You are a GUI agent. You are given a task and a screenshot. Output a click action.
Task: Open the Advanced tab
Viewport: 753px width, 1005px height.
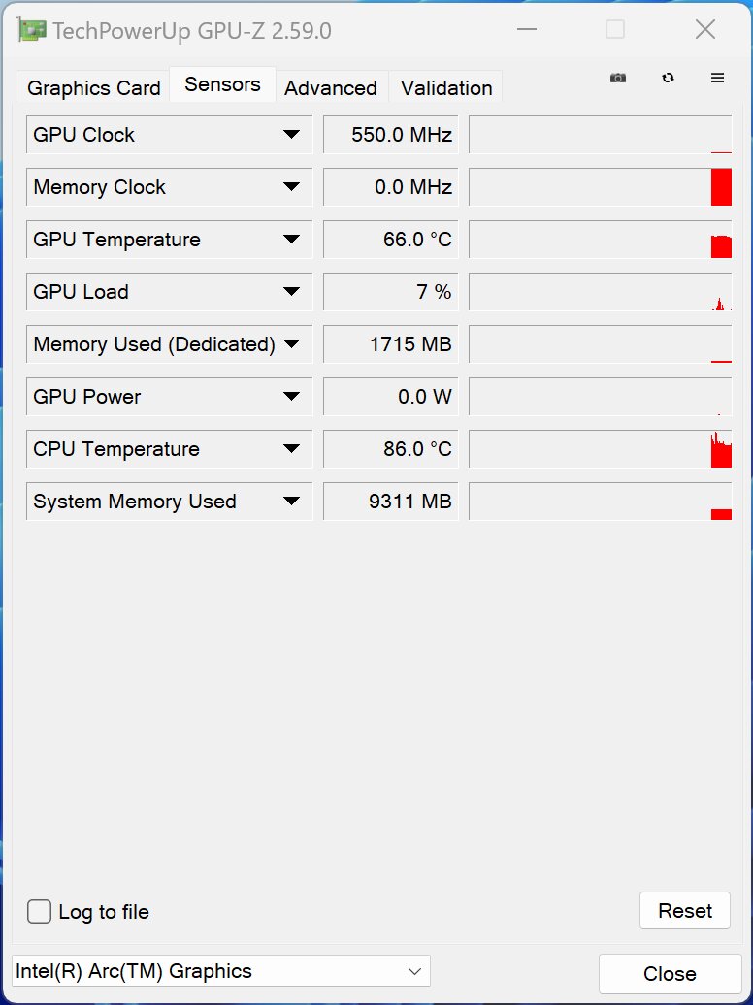click(x=331, y=88)
